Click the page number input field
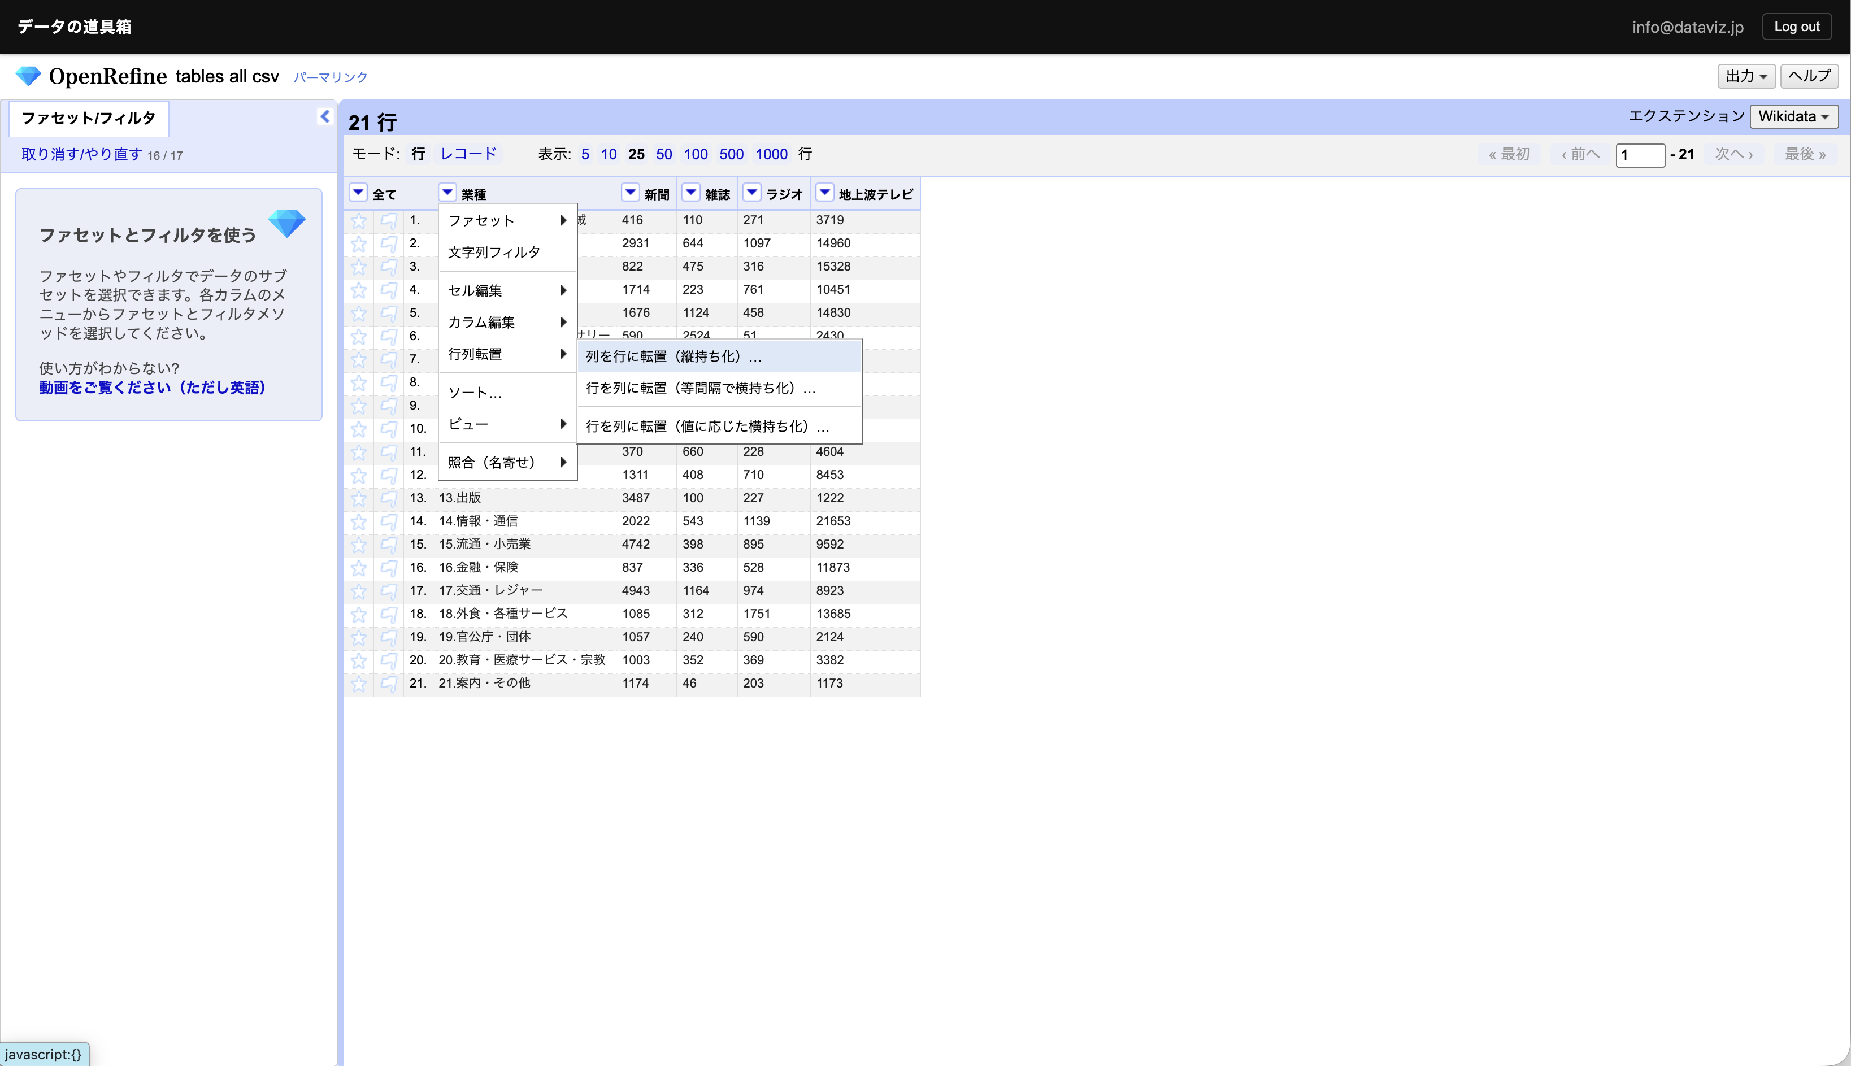Screen dimensions: 1851x1066 (1639, 154)
